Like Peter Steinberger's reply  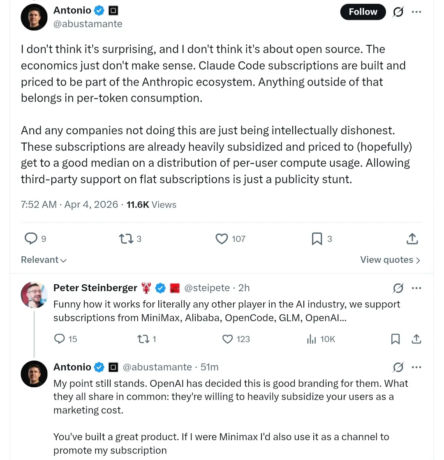click(x=227, y=339)
